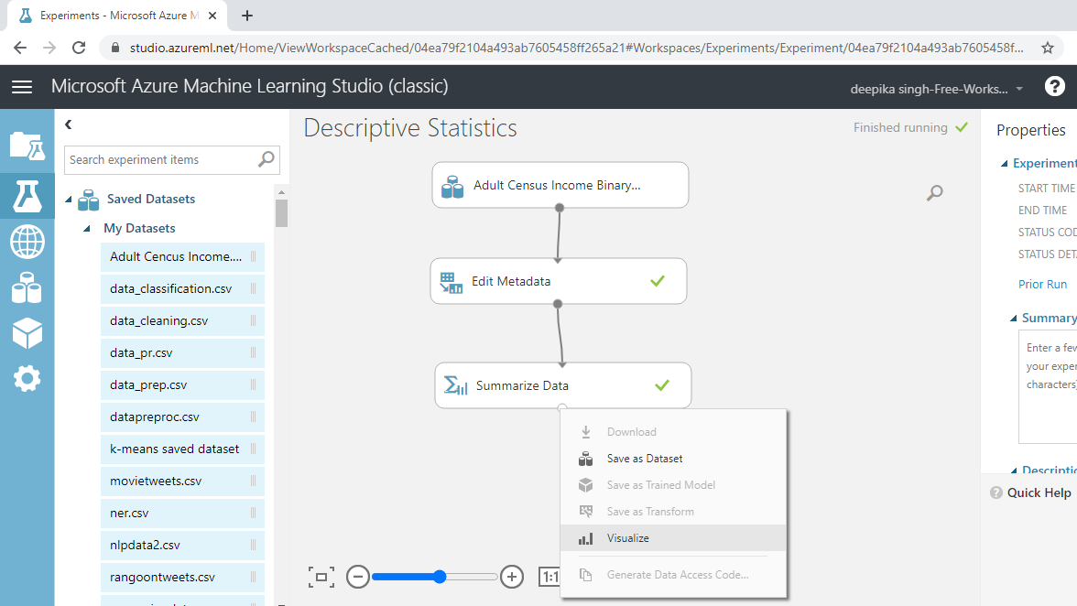Screen dimensions: 1077x606
Task: Select Adult Cencus Income dataset item
Action: tap(183, 256)
